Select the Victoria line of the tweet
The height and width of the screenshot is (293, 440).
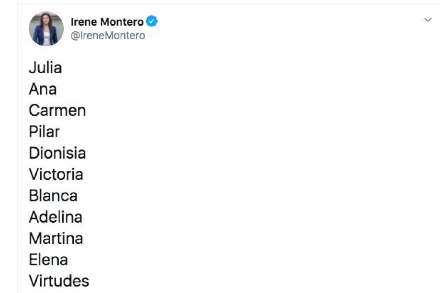56,174
